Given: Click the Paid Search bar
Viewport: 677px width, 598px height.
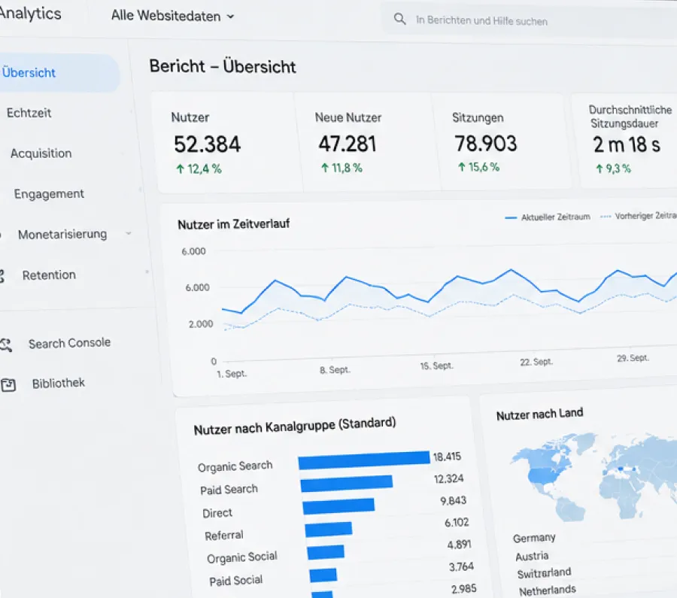Looking at the screenshot, I should pos(347,484).
